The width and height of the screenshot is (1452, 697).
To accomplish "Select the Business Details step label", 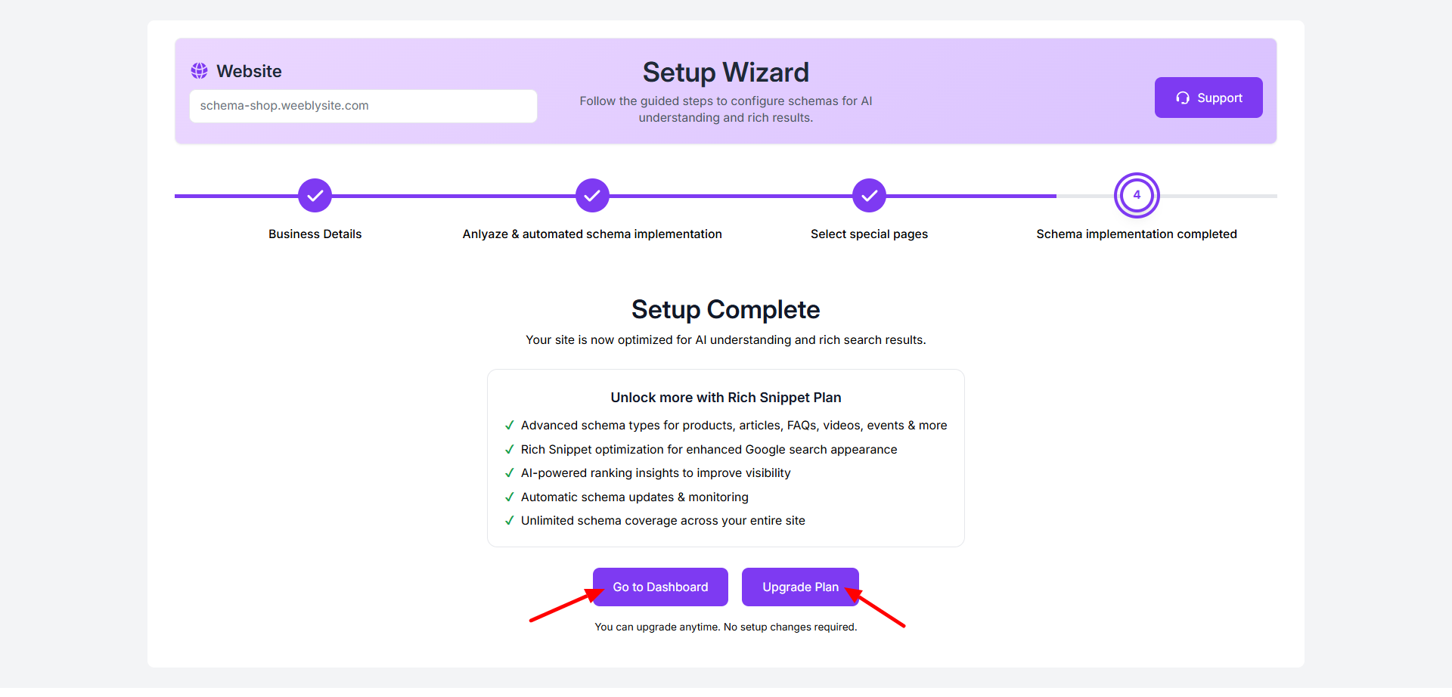I will point(315,234).
